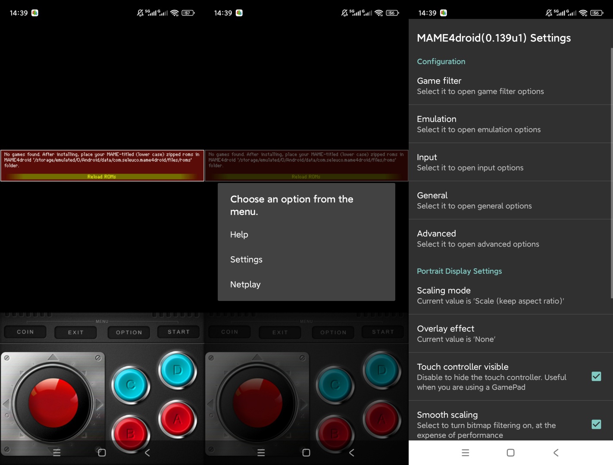Go back using the settings screen back arrow
613x465 pixels.
[x=556, y=453]
